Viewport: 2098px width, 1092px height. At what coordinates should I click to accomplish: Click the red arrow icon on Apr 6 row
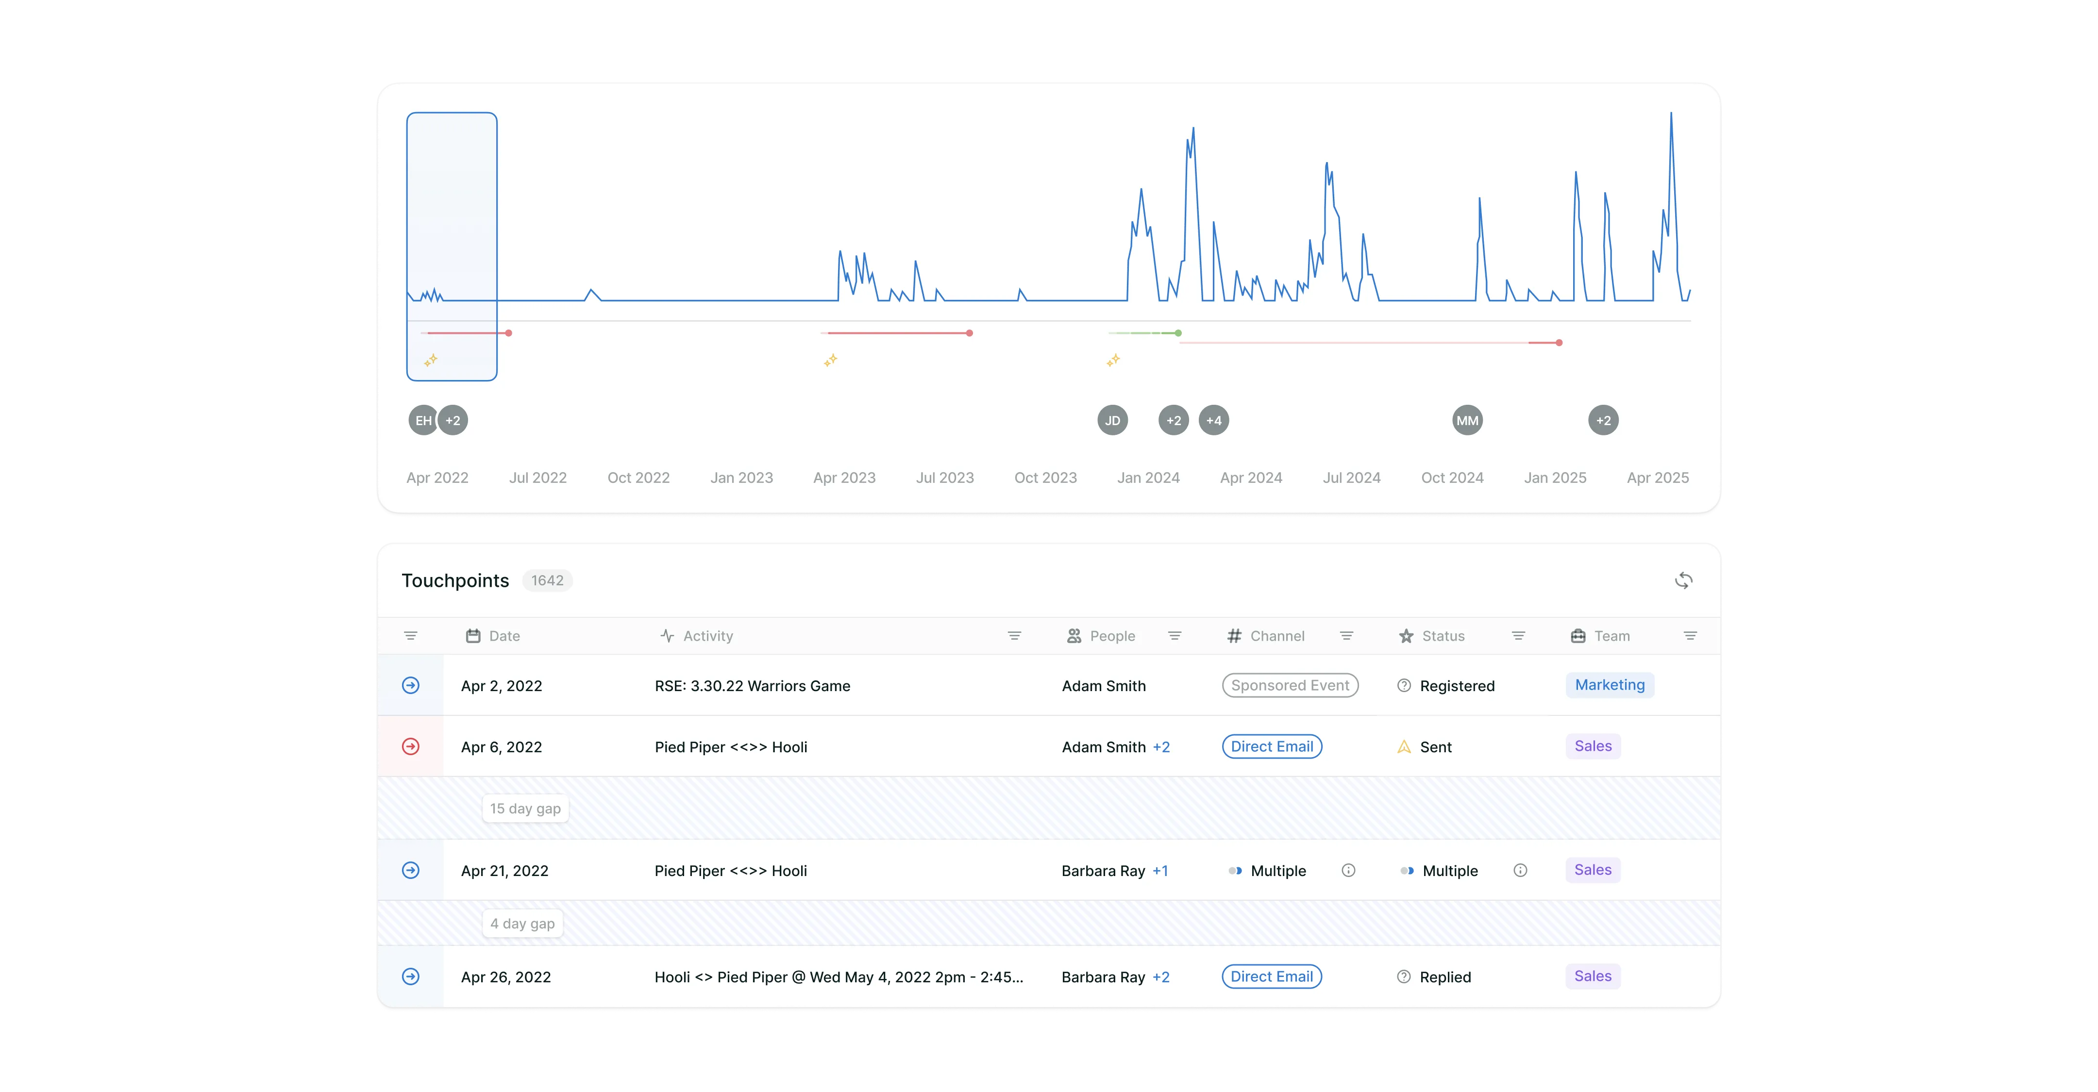[x=411, y=747]
